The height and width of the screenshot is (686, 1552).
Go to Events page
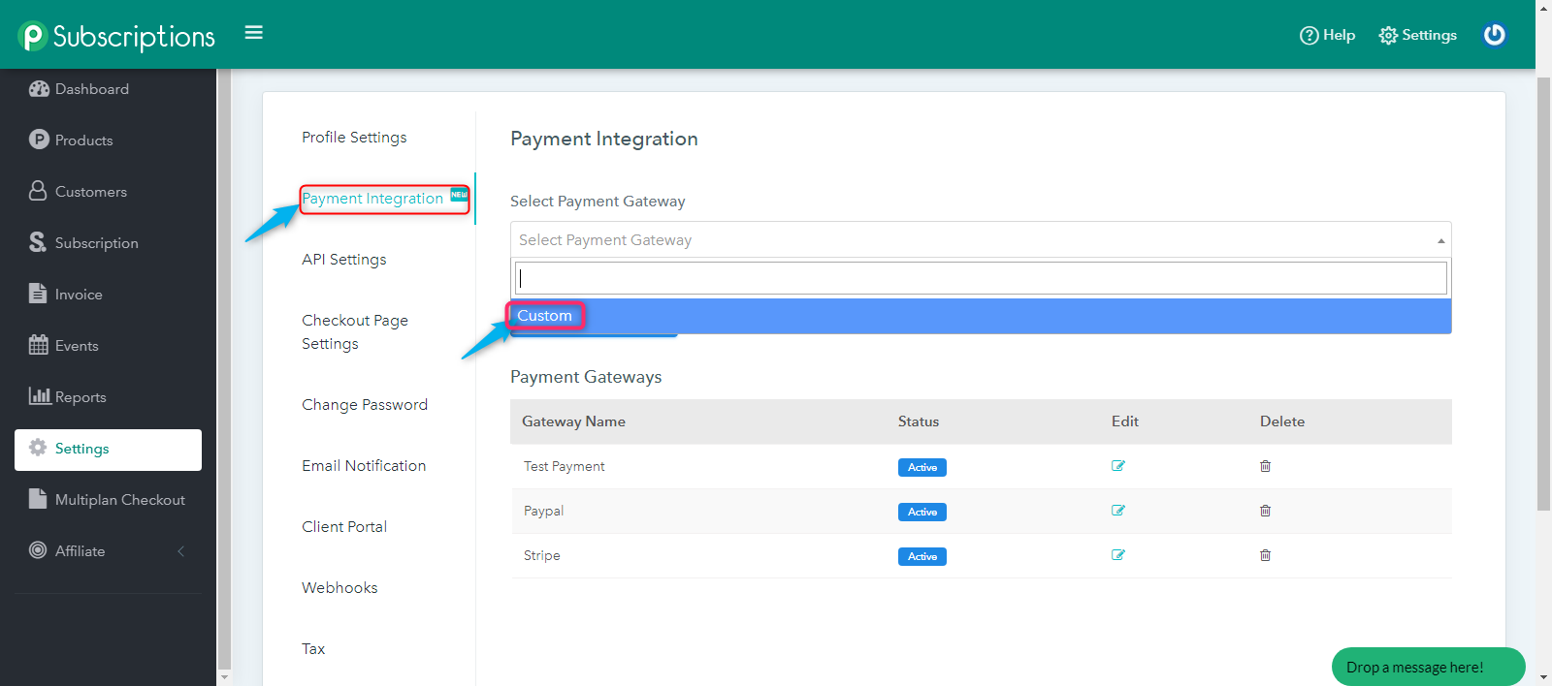click(x=77, y=346)
